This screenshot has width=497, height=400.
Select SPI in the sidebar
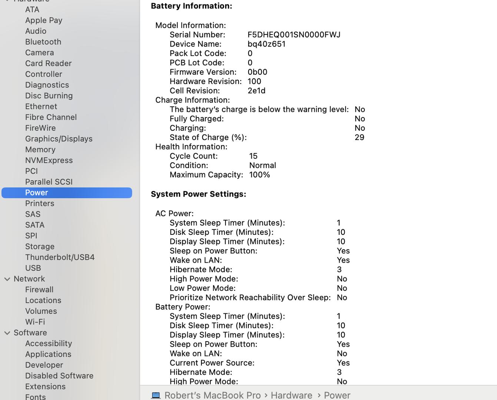point(31,236)
